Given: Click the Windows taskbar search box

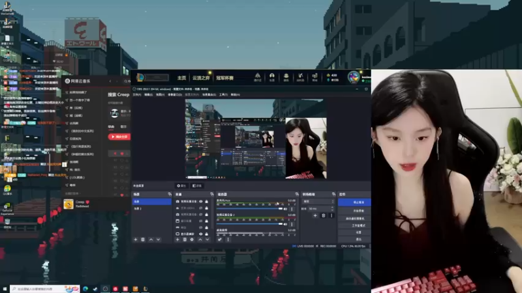Looking at the screenshot, I should [44, 289].
